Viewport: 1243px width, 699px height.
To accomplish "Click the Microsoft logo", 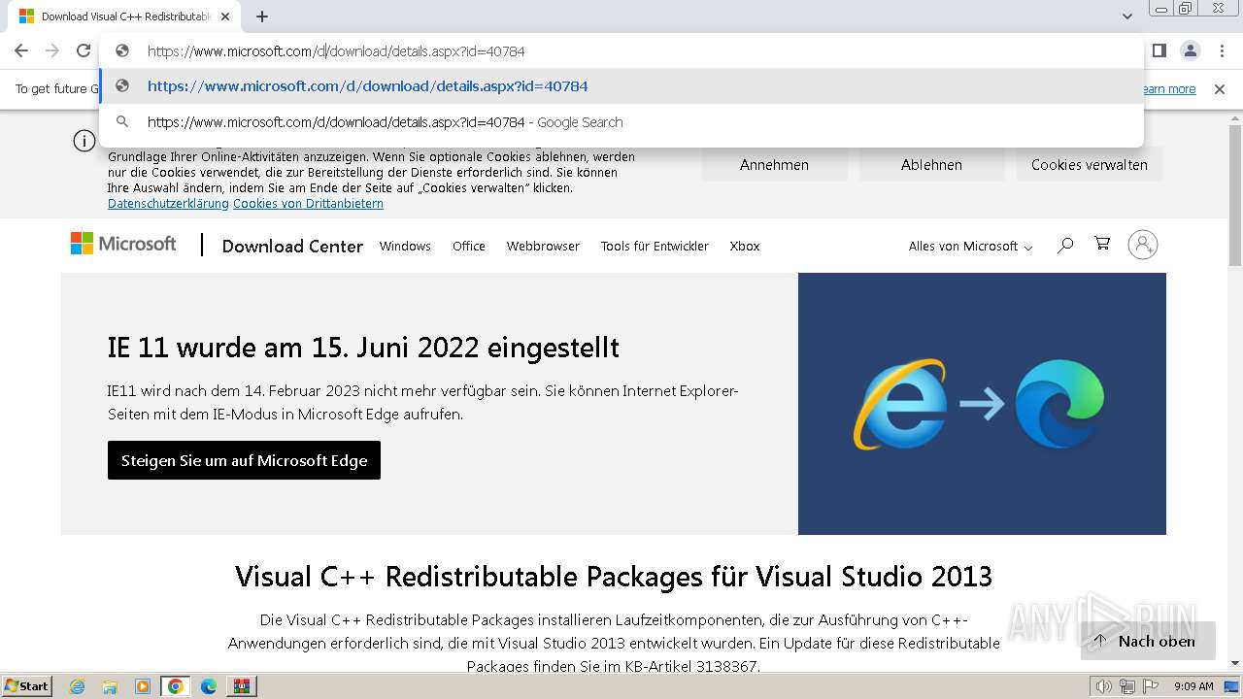I will (x=123, y=244).
